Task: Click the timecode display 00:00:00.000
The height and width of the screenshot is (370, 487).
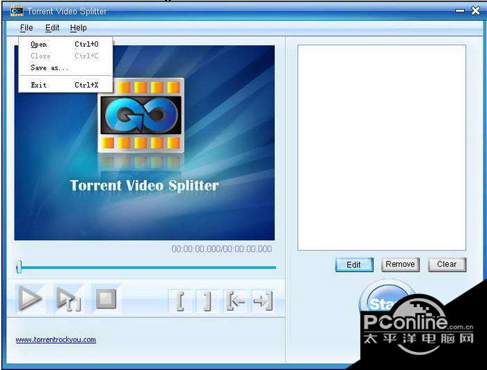Action: (x=221, y=249)
